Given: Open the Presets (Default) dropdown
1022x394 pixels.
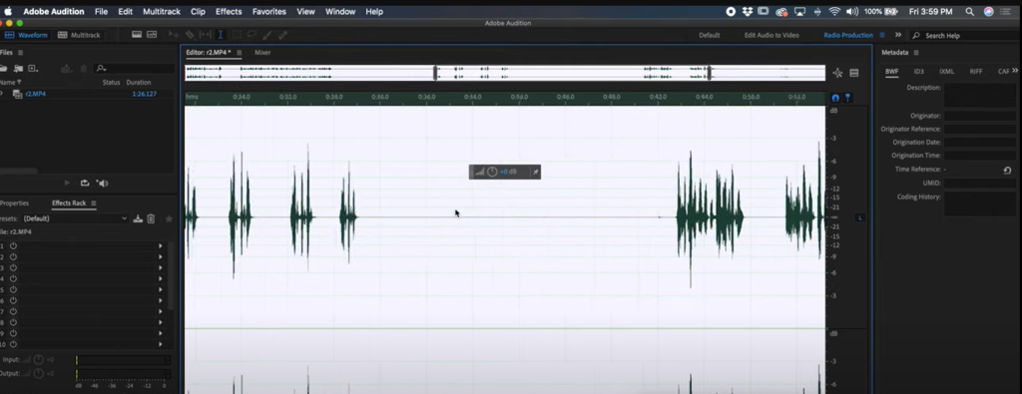Looking at the screenshot, I should coord(75,218).
